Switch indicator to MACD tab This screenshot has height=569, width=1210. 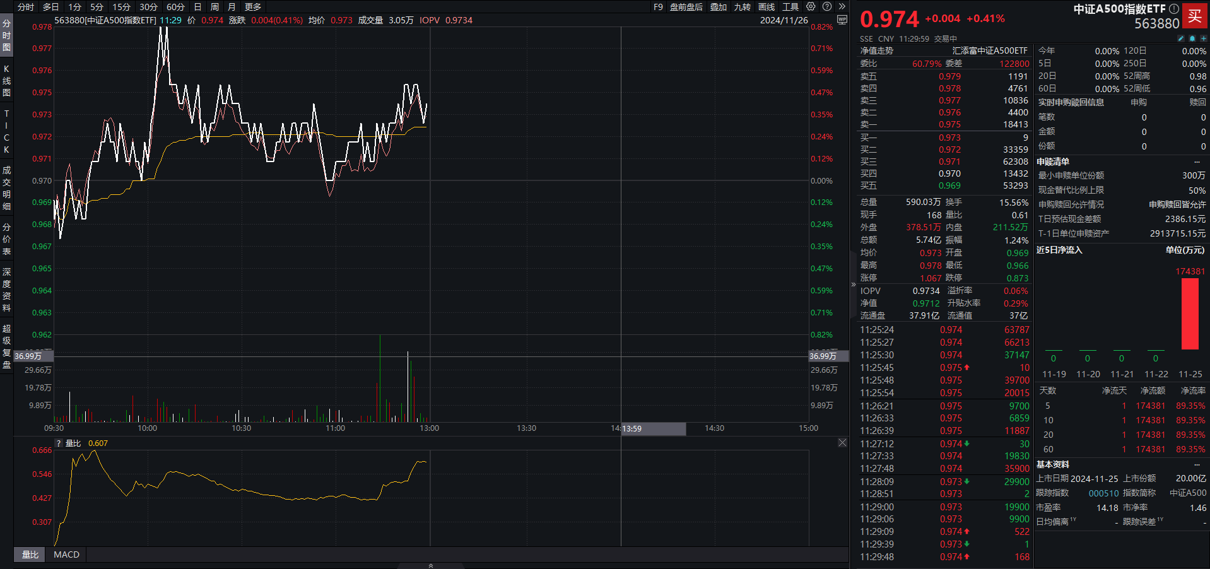(x=66, y=554)
